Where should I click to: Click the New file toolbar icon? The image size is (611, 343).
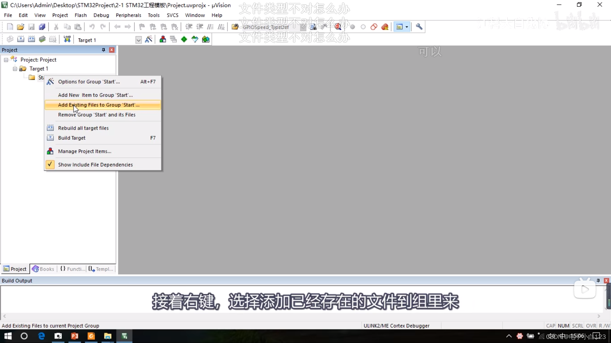click(10, 27)
